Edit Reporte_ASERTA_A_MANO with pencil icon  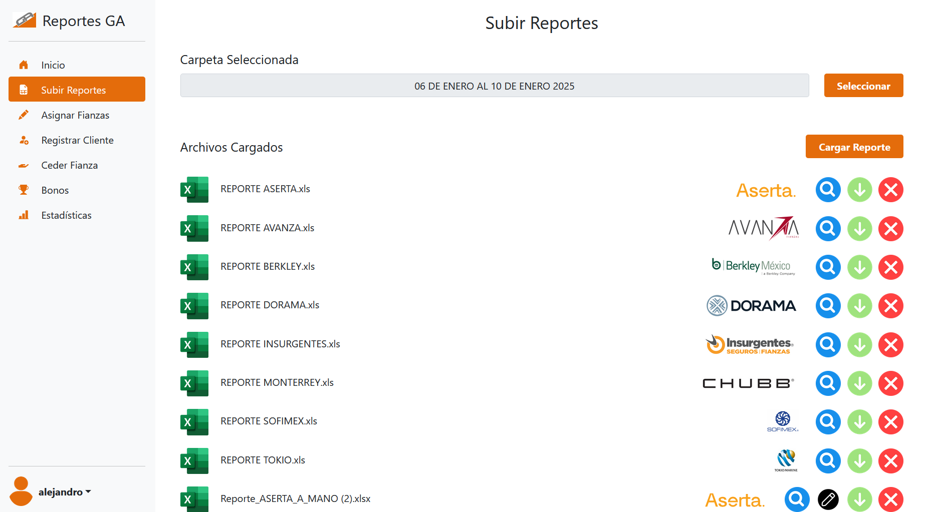828,499
